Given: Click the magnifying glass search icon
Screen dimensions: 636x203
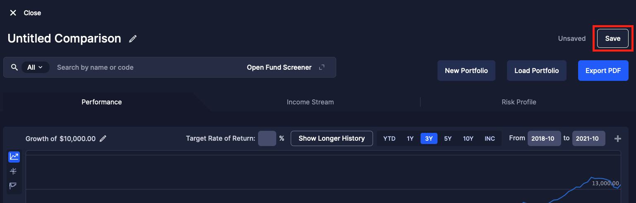Looking at the screenshot, I should [14, 67].
